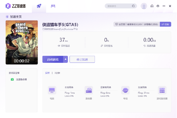177x118 pixels.
Task: Click the Steam|Epic|Rockstar platform subtitle
Action: [x=60, y=29]
